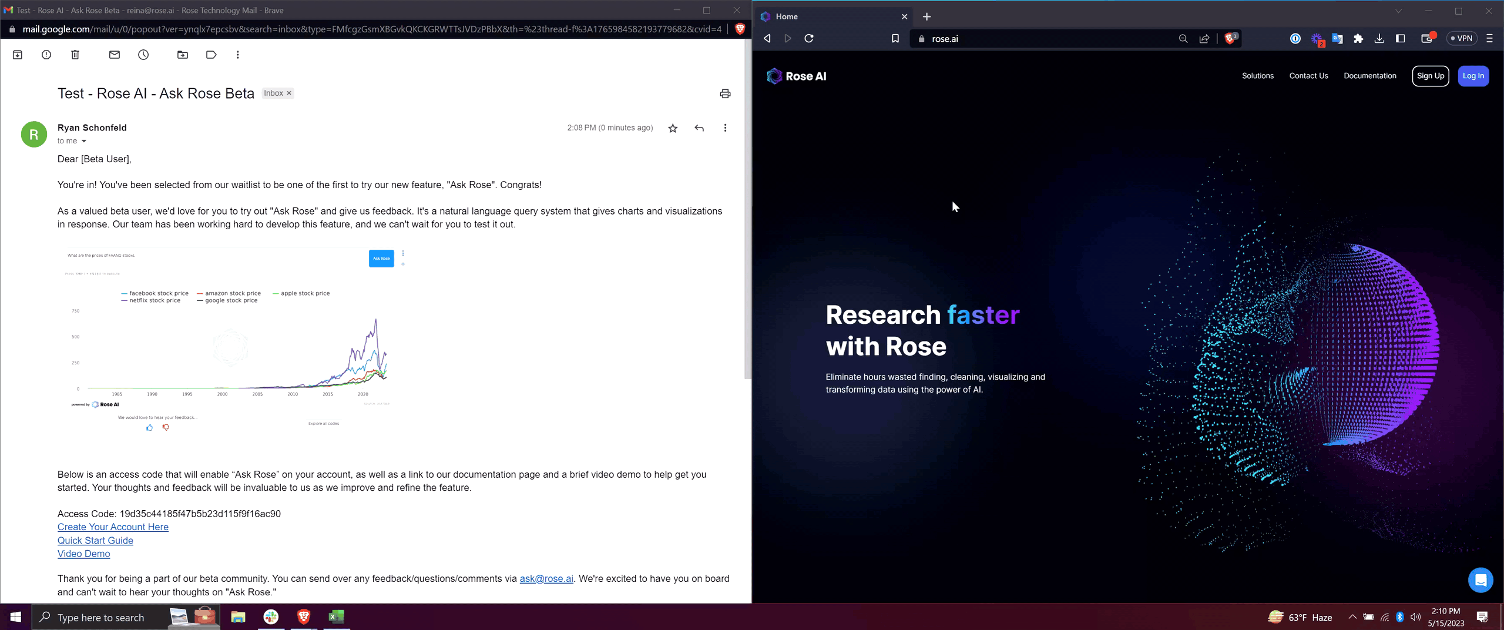The height and width of the screenshot is (630, 1504).
Task: Go back in rose.ai browser window
Action: [767, 39]
